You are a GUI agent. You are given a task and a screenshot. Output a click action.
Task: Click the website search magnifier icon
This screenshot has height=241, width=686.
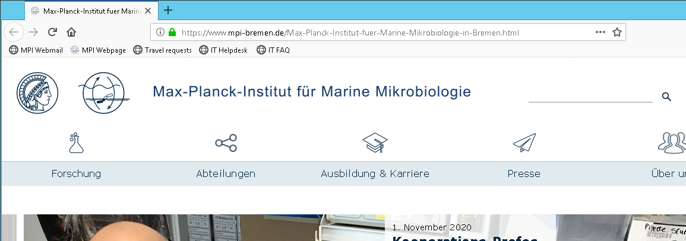tap(666, 97)
